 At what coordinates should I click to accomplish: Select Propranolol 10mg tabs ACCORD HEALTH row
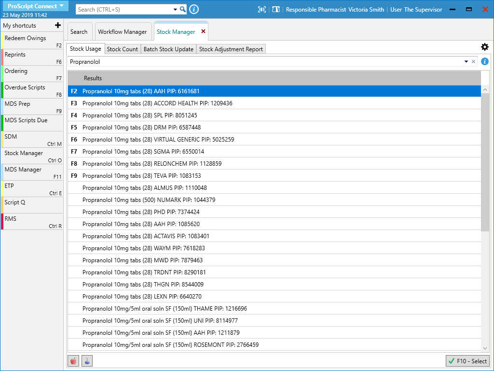274,103
